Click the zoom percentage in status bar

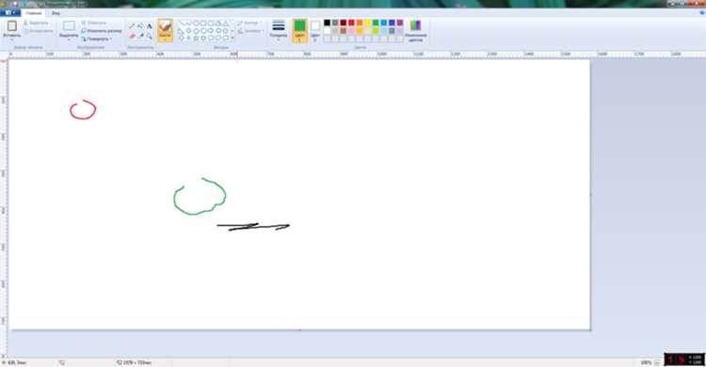(x=646, y=362)
